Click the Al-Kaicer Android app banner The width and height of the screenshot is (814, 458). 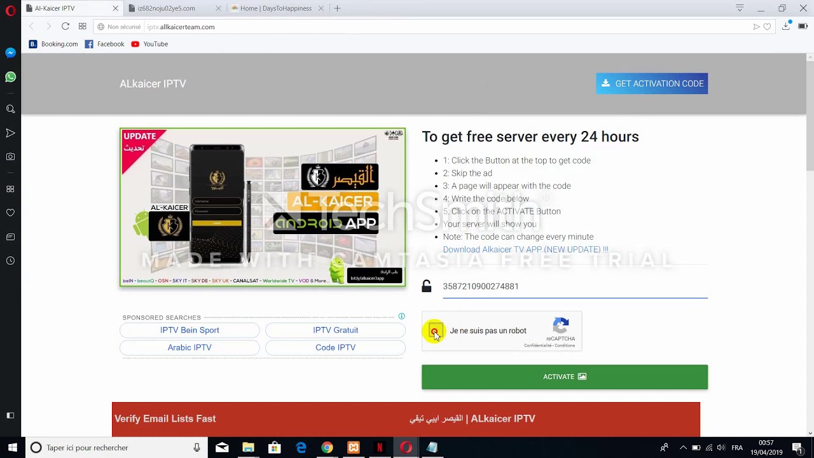263,207
